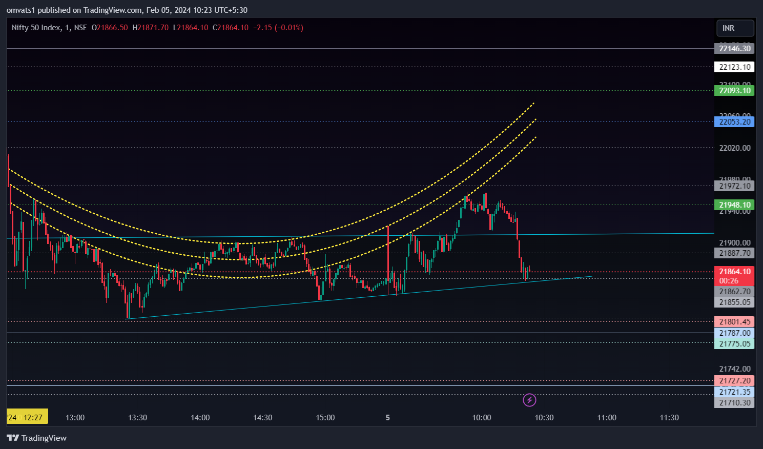Click the low value L21864.10
The height and width of the screenshot is (449, 763).
coord(191,28)
